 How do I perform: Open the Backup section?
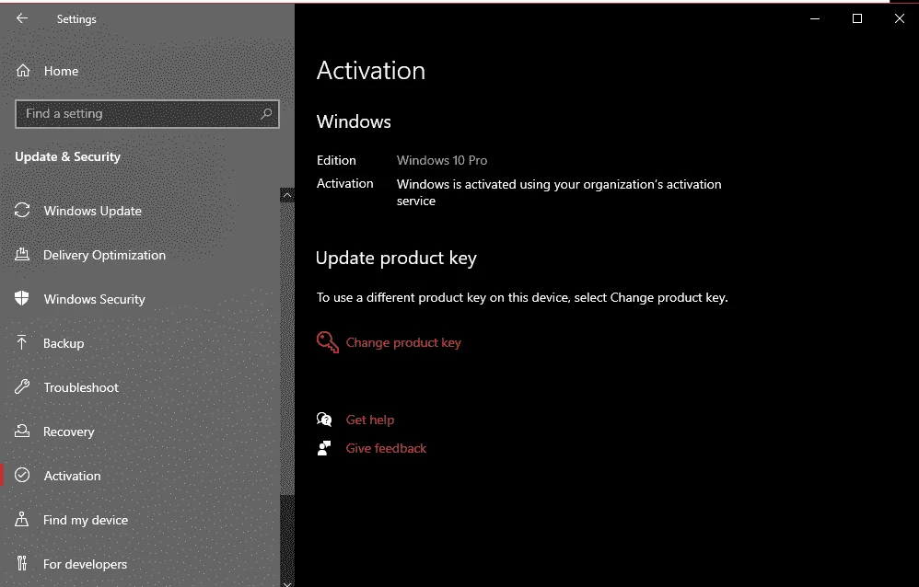[x=64, y=343]
